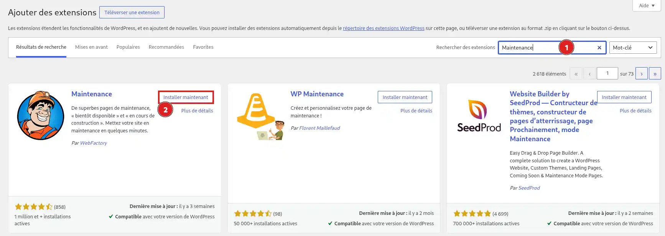Install the Website Builder by SeedProd plugin
Image resolution: width=665 pixels, height=236 pixels.
[624, 97]
